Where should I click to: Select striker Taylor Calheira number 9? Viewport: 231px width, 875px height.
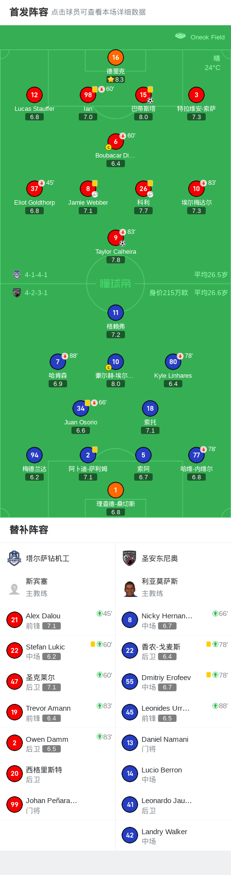[x=115, y=238]
